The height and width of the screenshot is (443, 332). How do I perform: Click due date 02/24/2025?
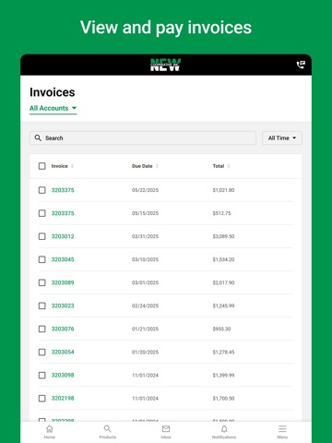[145, 305]
